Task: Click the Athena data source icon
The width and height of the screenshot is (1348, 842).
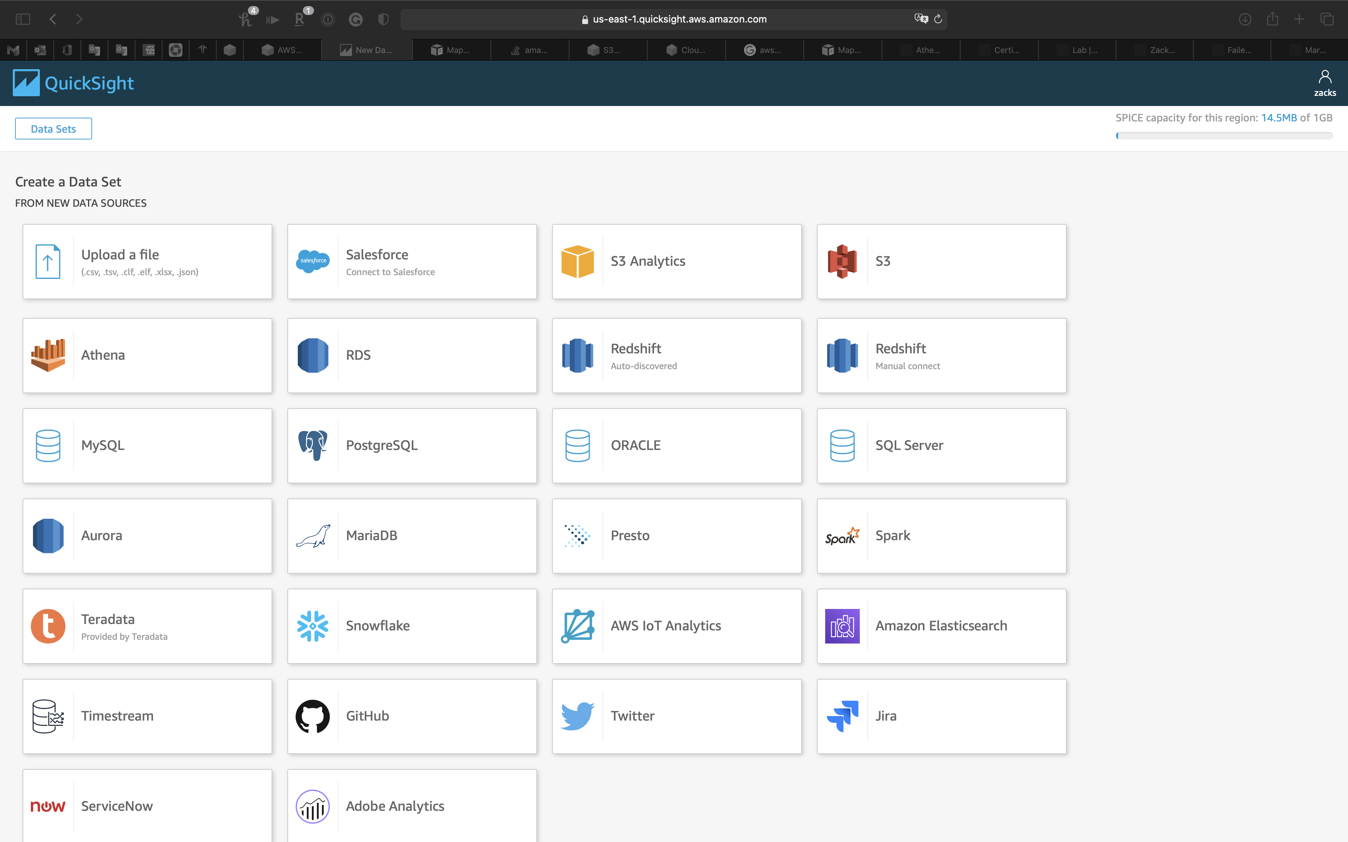Action: (48, 355)
